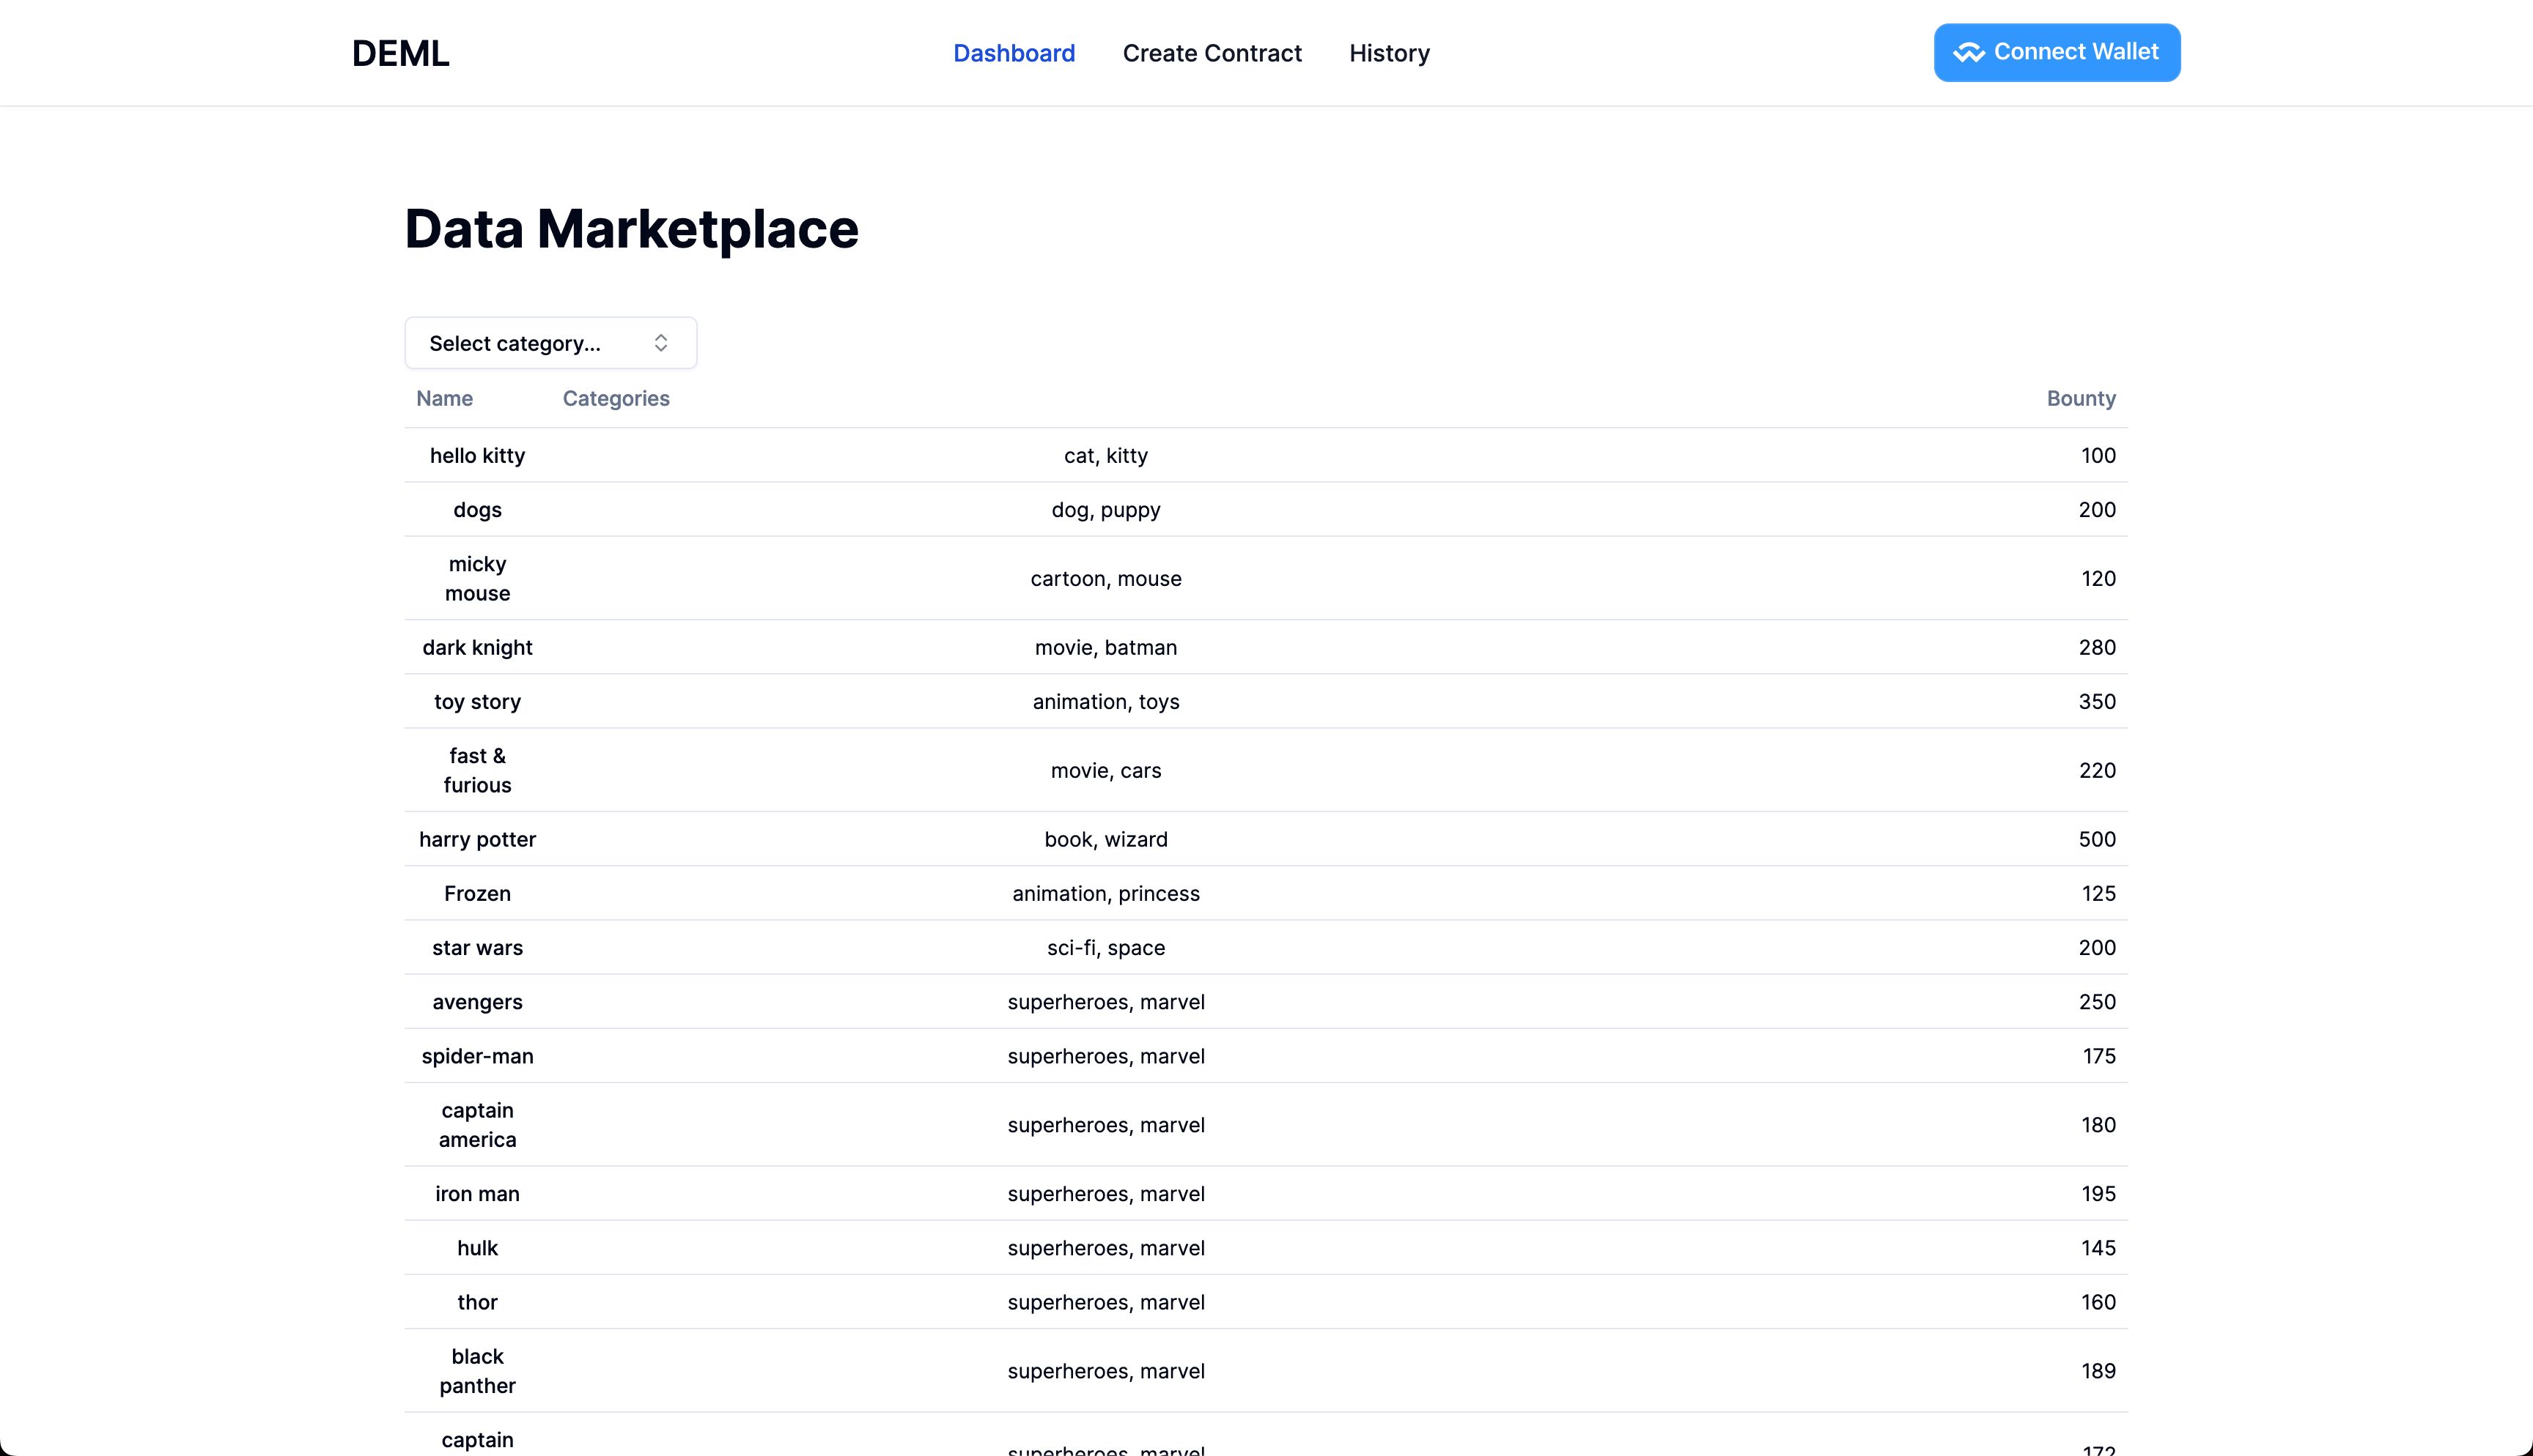
Task: Go to the Dashboard tab
Action: (x=1014, y=53)
